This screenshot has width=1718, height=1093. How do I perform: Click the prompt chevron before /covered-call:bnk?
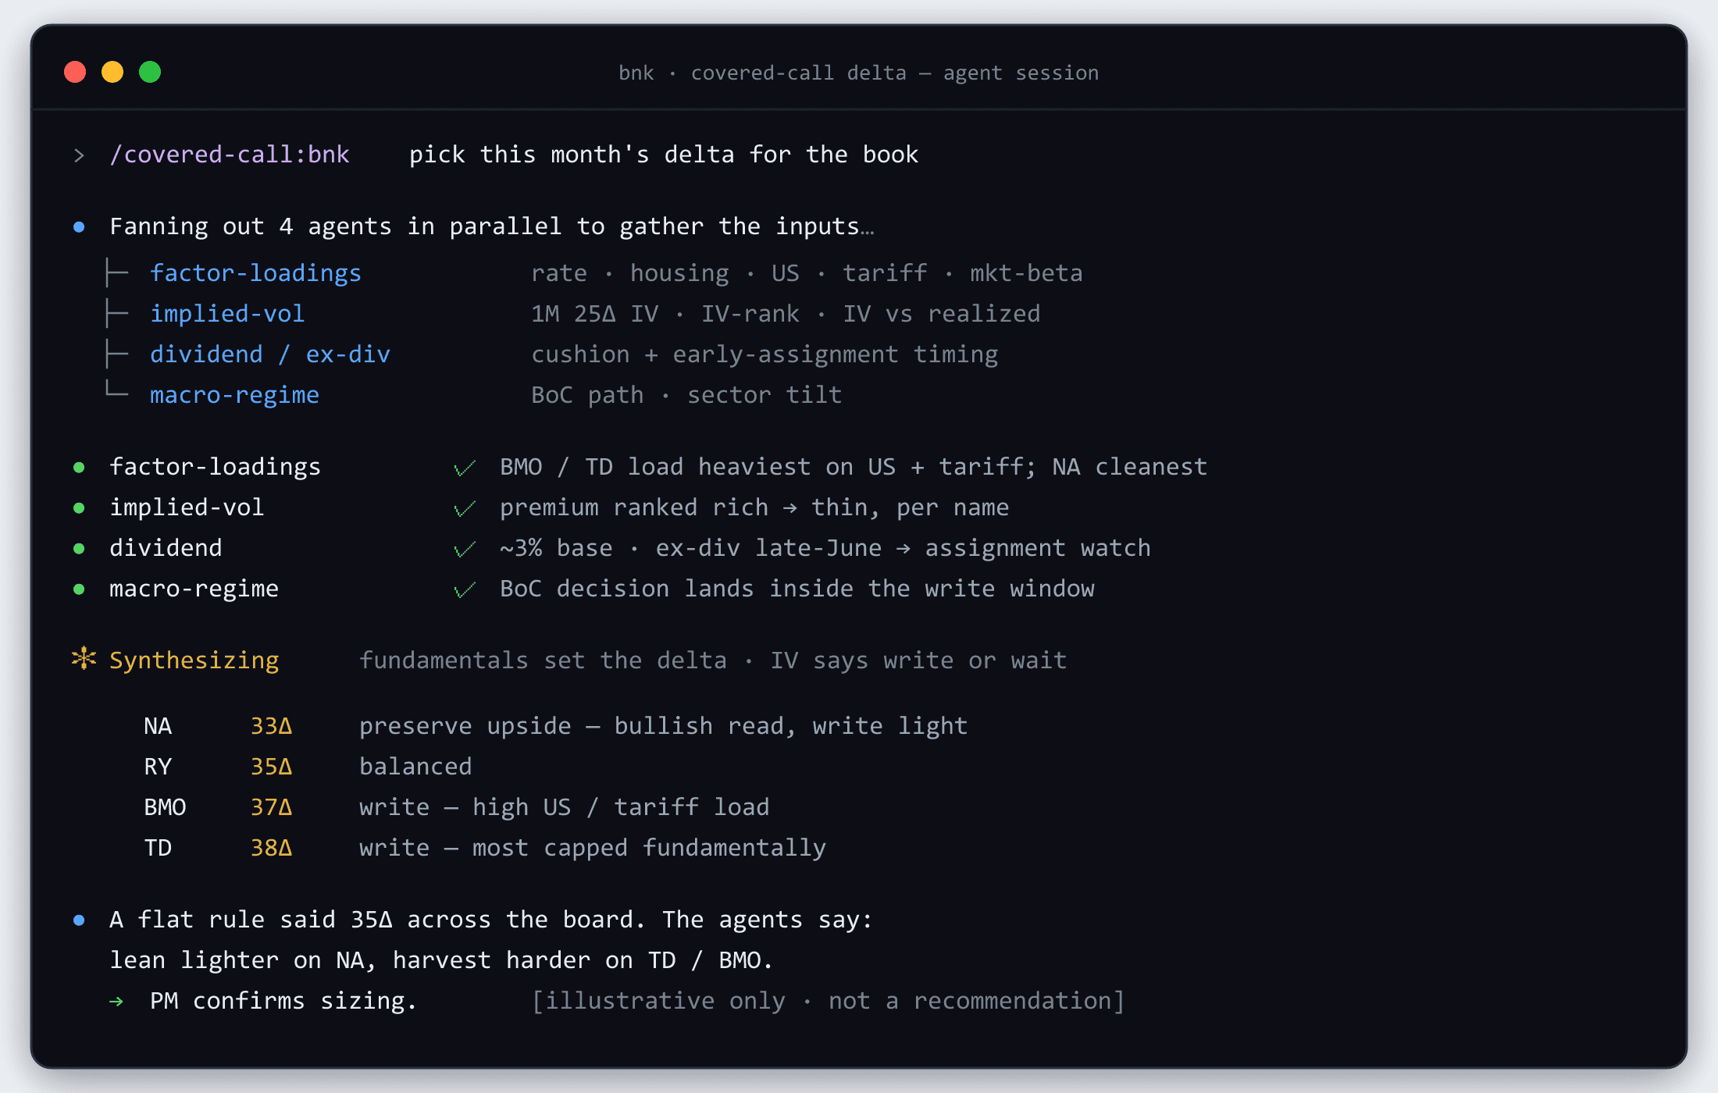click(79, 155)
